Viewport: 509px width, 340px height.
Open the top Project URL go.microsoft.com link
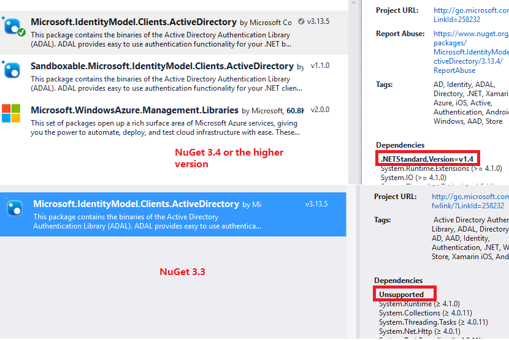coord(471,15)
